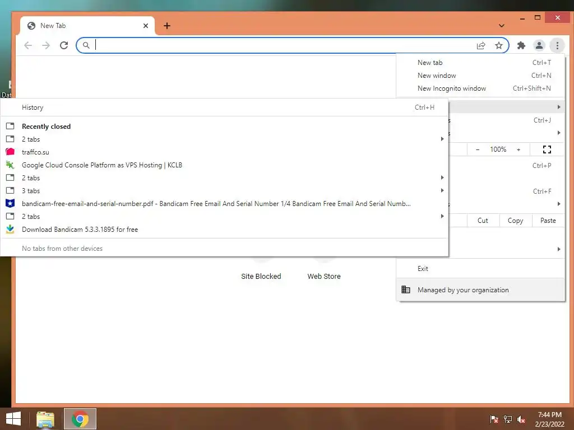
Task: Click the Recently closed window icon
Action: click(x=10, y=126)
